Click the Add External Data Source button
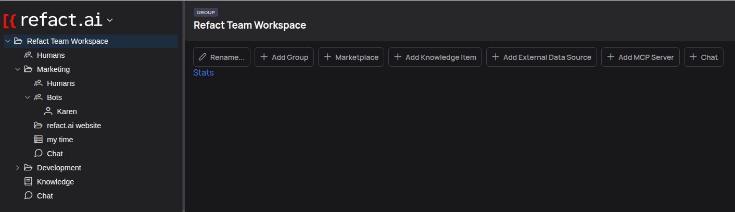This screenshot has height=212, width=735. tap(541, 57)
